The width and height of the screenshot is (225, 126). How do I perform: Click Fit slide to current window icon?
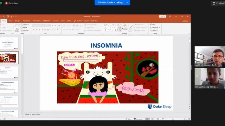[189, 119]
